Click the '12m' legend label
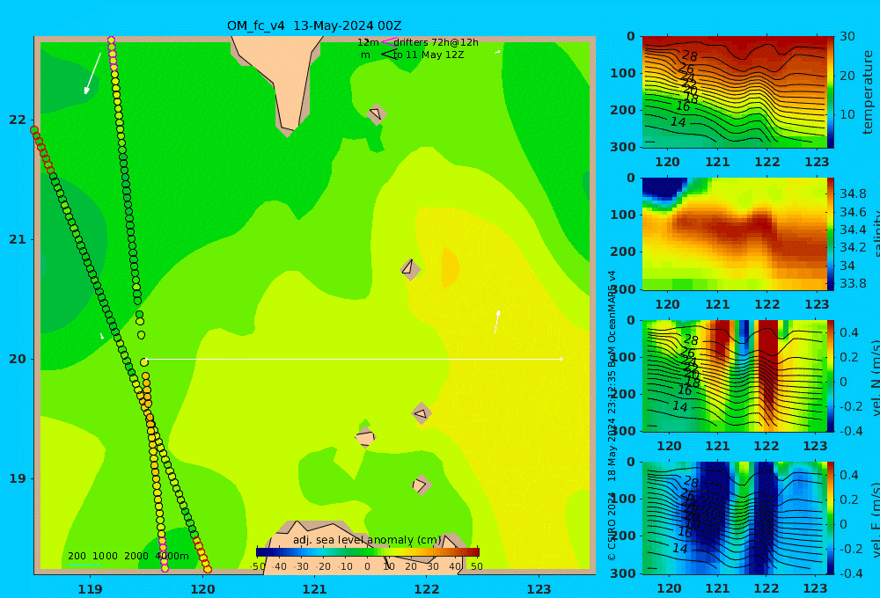 368,42
